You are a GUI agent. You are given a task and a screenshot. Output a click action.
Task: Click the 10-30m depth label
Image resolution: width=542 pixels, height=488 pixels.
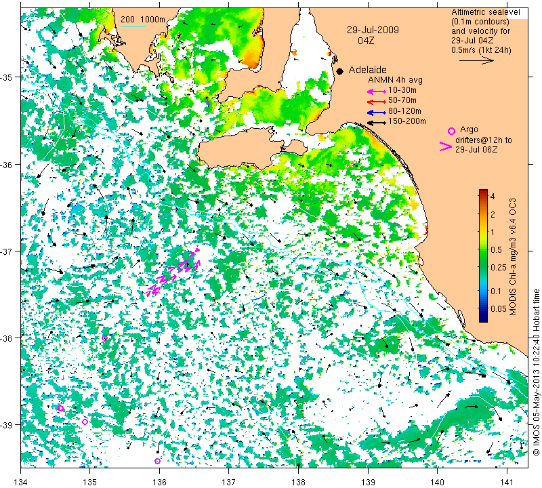click(x=402, y=90)
